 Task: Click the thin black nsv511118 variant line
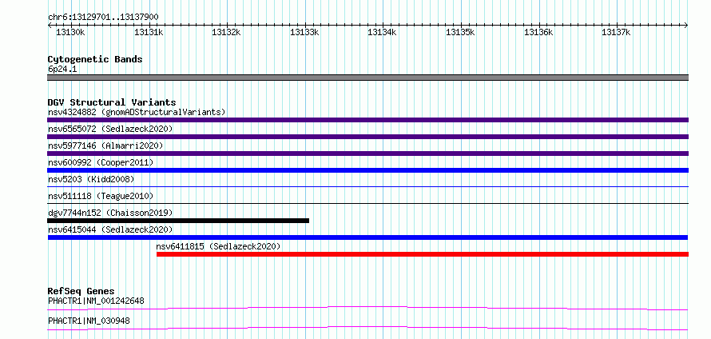367,203
